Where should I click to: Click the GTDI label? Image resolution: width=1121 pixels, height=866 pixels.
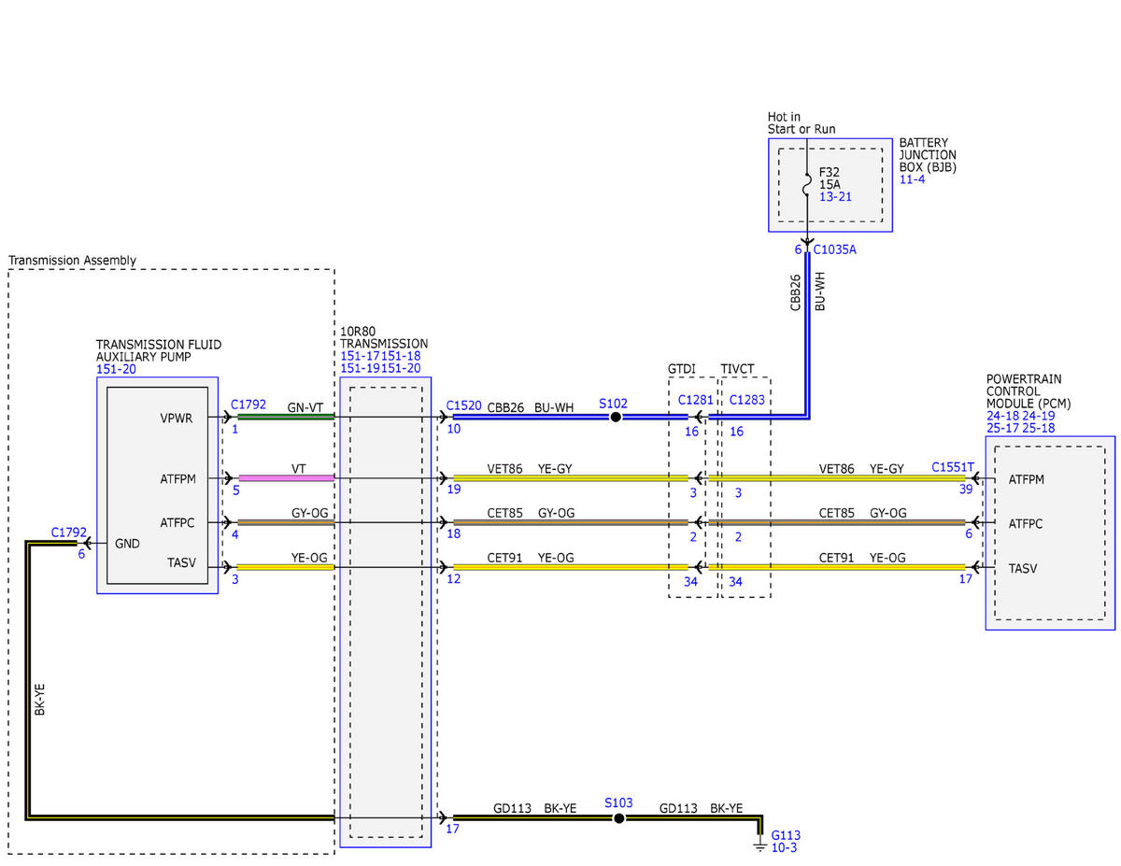[x=682, y=369]
